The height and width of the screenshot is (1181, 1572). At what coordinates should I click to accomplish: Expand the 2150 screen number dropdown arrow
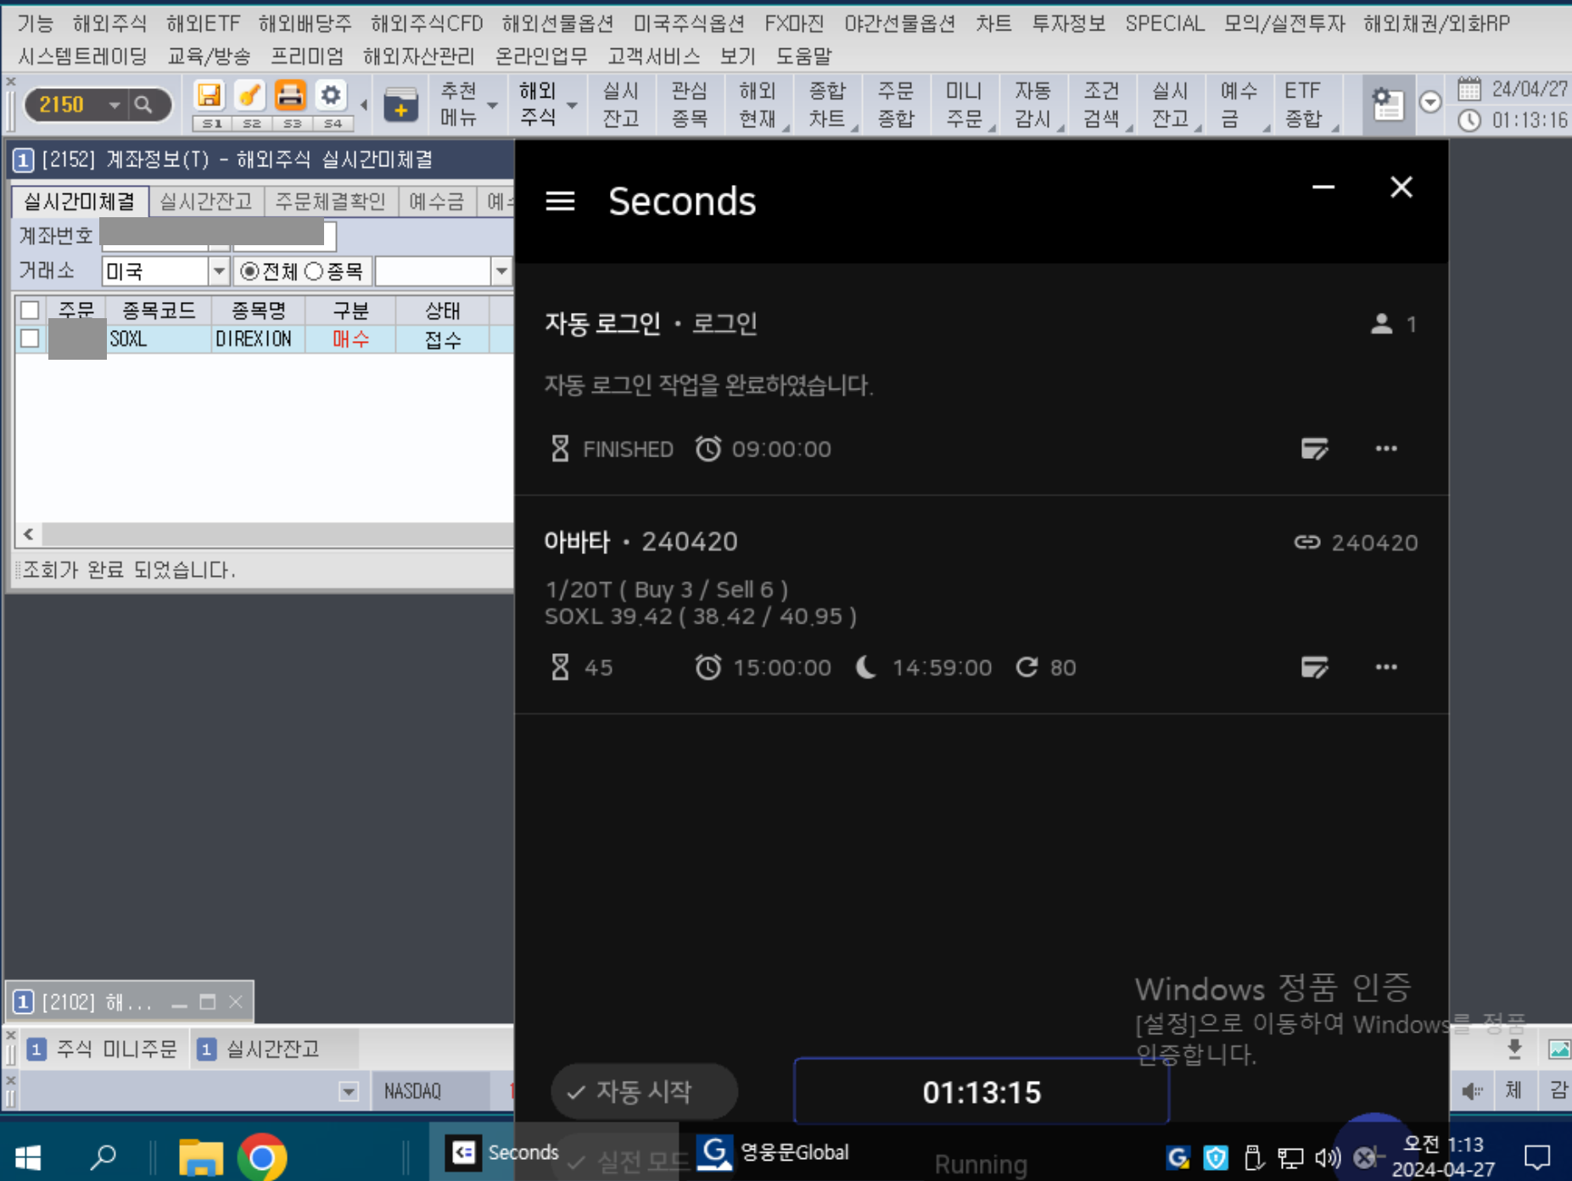pyautogui.click(x=114, y=105)
